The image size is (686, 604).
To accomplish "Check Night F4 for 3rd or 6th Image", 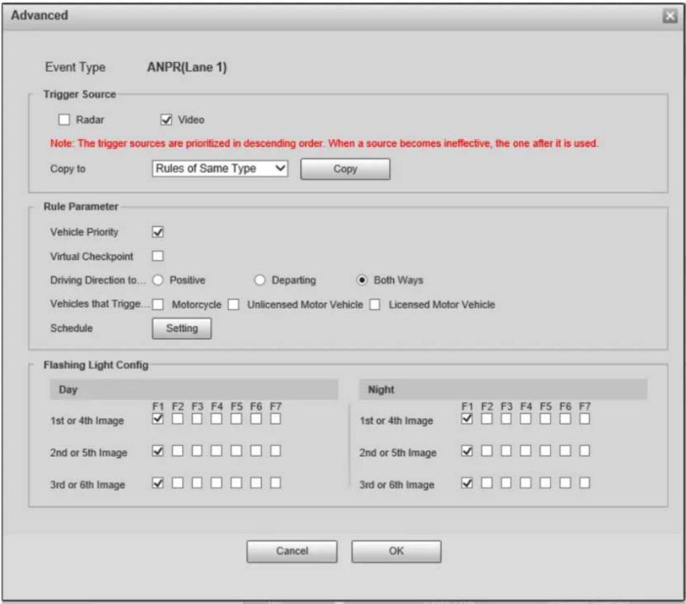I will (x=526, y=483).
